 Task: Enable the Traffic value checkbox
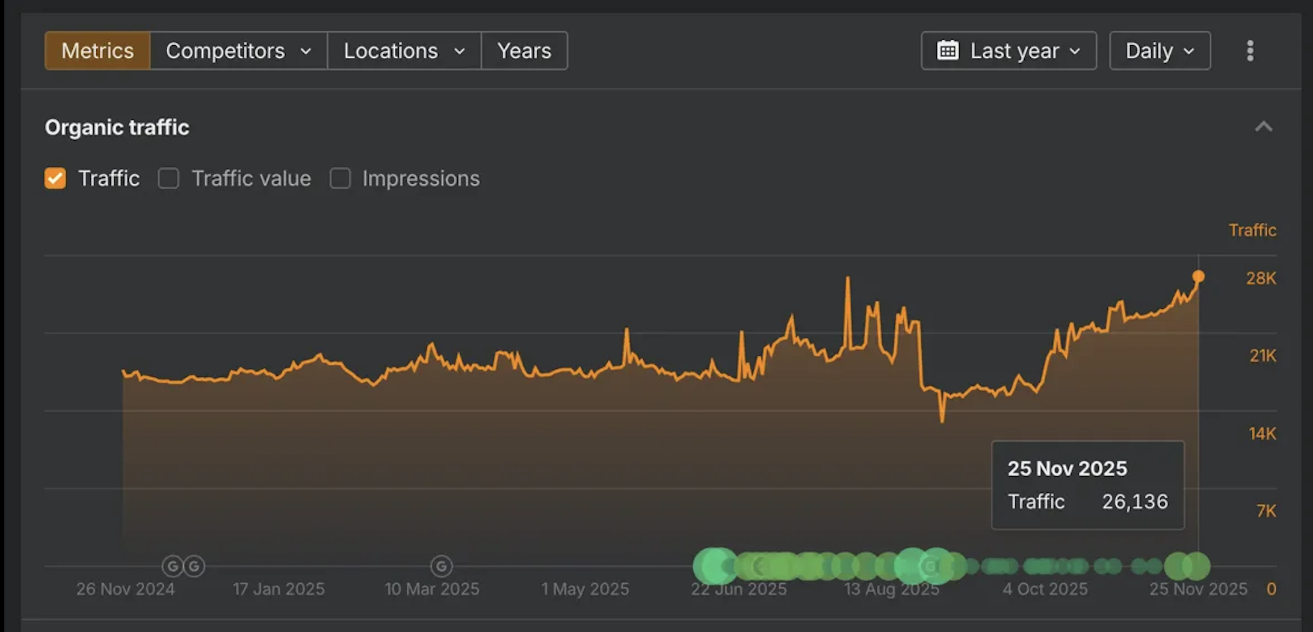[168, 178]
